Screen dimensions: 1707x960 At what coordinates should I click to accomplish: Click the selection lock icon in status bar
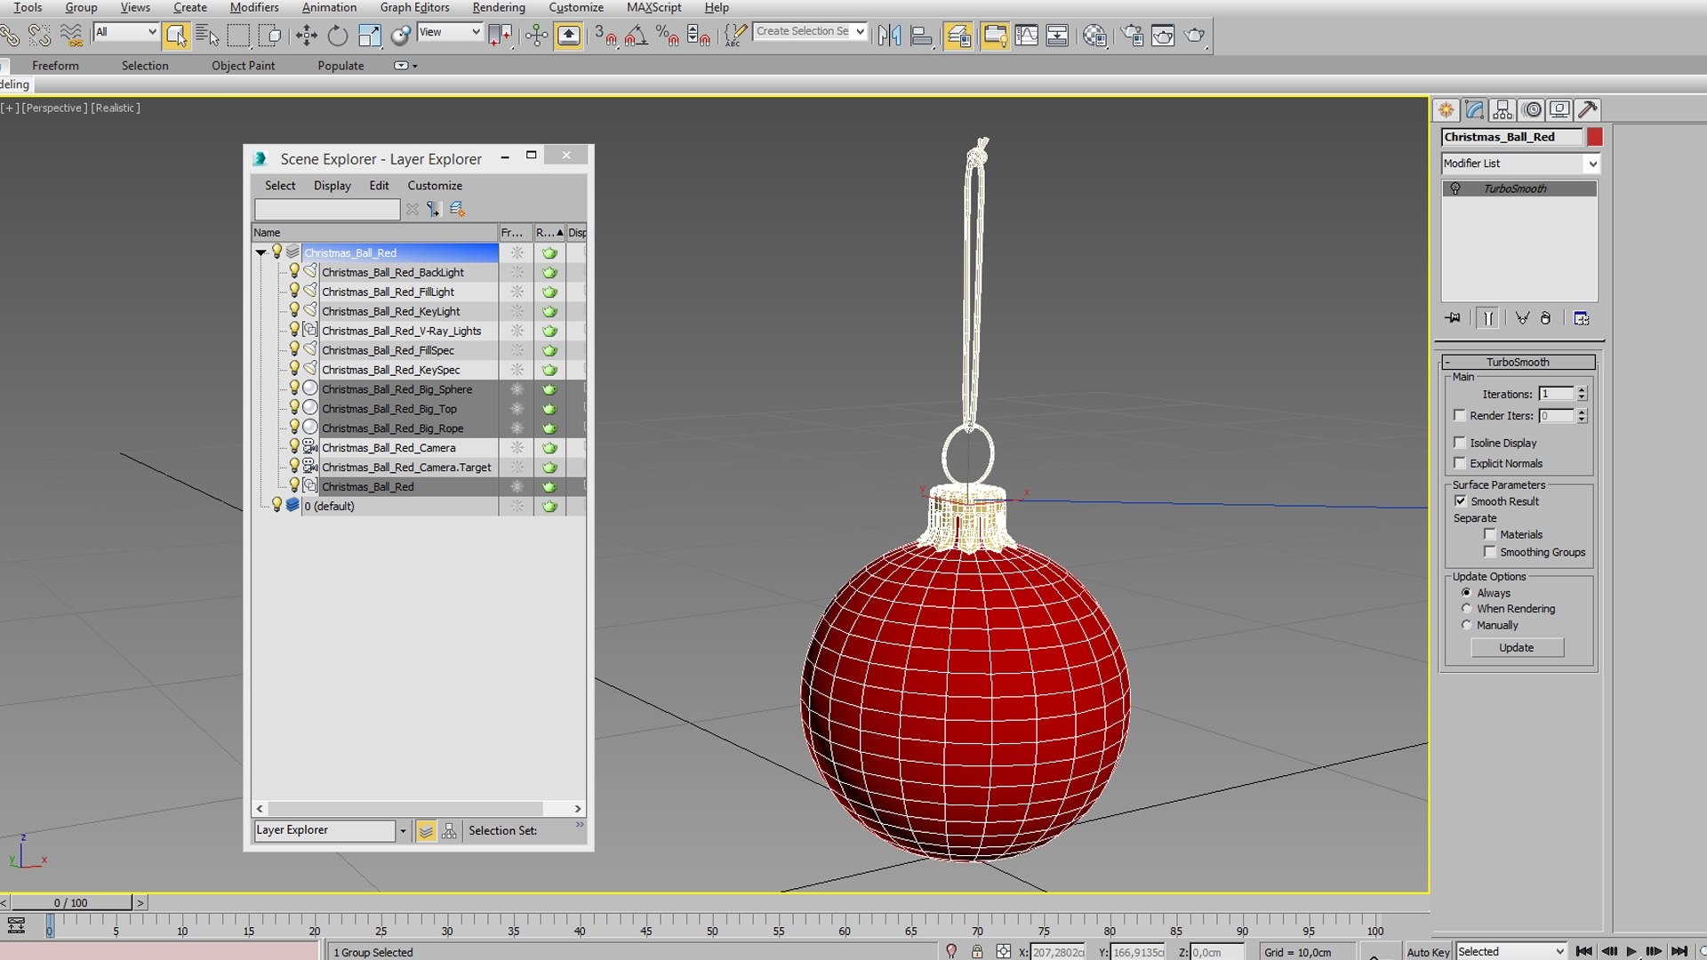click(977, 951)
